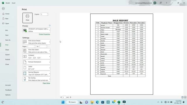Screen dimensions: 187x105
Task: Open the Export page
Action: click(7, 55)
